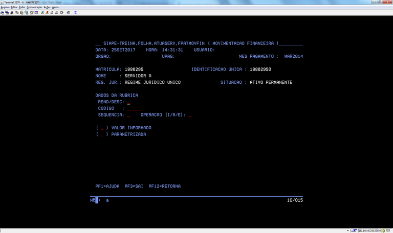Click the text REGIME JURIDICO UNICO
Image resolution: width=393 pixels, height=233 pixels.
pyautogui.click(x=152, y=82)
